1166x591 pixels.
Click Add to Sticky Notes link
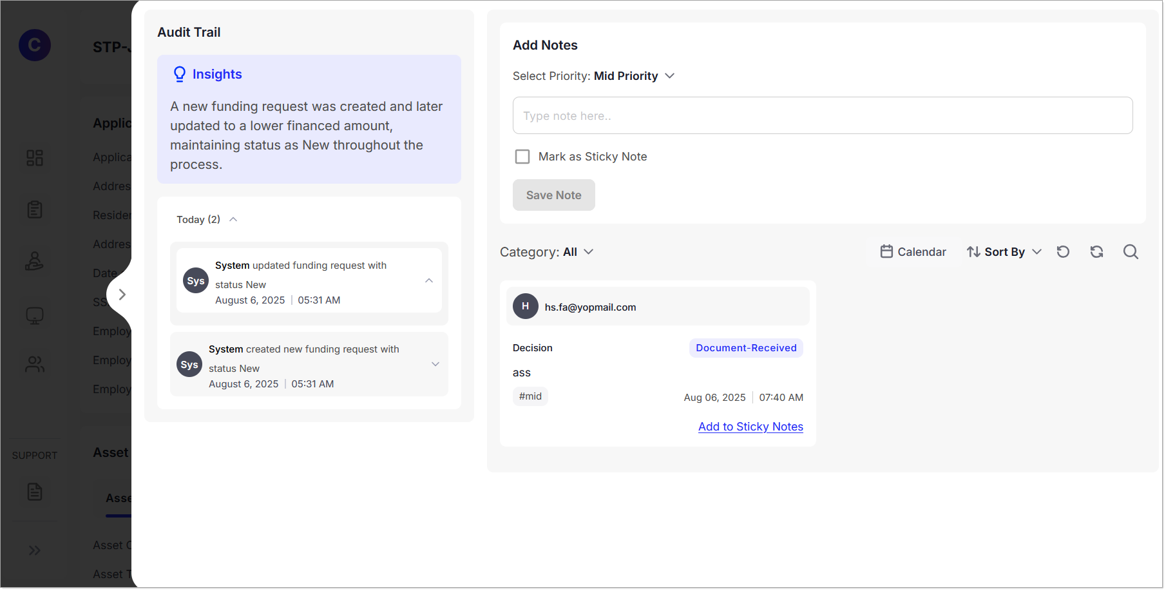click(x=750, y=427)
